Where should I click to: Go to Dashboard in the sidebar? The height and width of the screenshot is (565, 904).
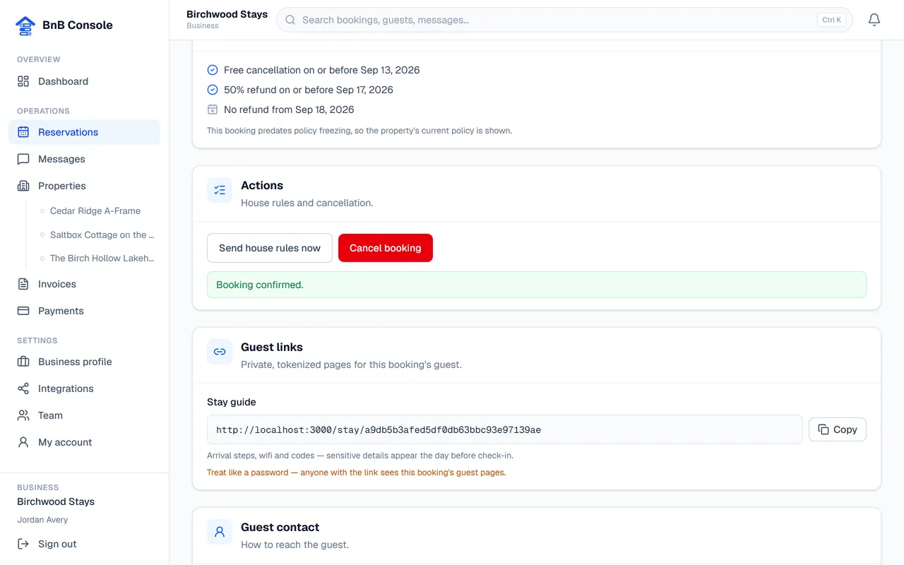point(84,81)
